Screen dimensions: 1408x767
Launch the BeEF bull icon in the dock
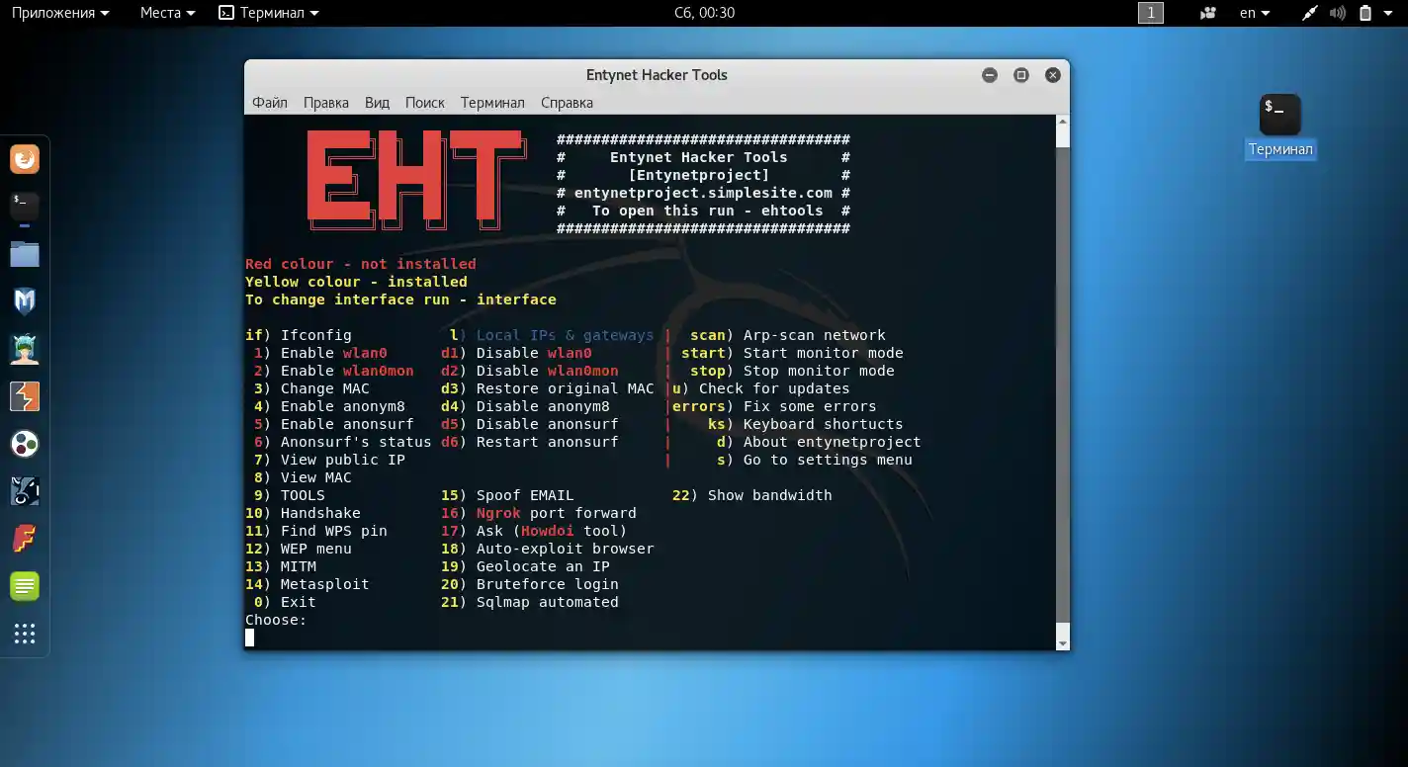coord(25,491)
